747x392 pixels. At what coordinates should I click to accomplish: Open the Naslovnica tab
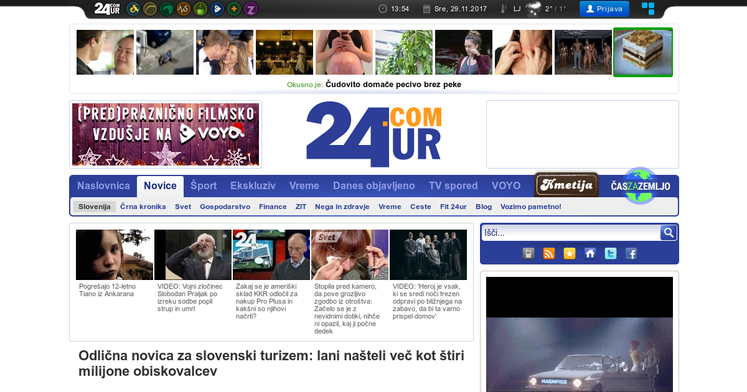[103, 186]
